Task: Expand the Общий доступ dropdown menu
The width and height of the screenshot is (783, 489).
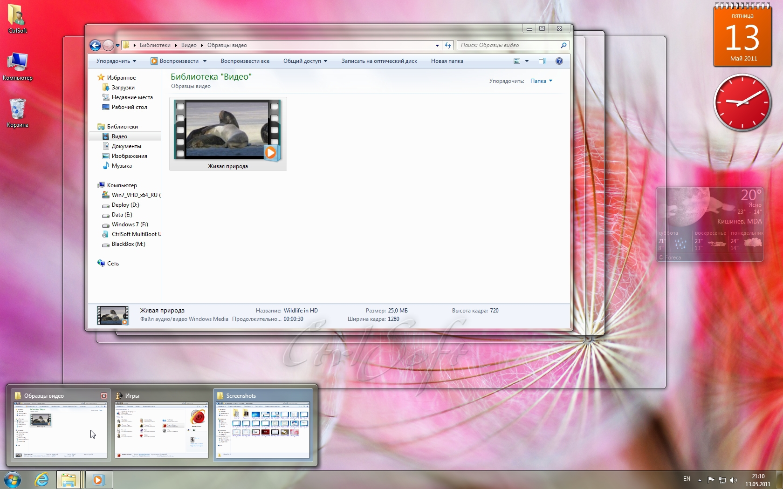Action: [x=305, y=61]
